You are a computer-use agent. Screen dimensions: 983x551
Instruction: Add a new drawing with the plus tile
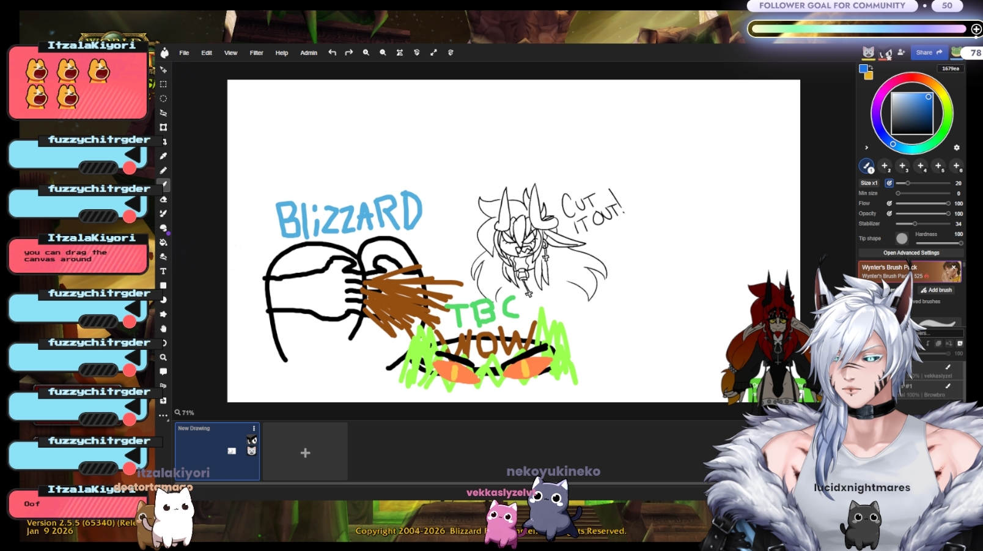pyautogui.click(x=306, y=453)
